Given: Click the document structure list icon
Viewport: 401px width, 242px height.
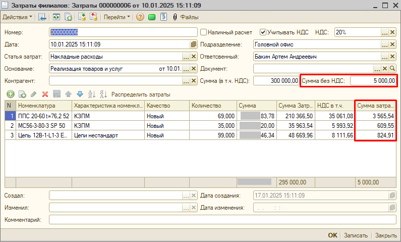Looking at the screenshot, I should click(163, 17).
